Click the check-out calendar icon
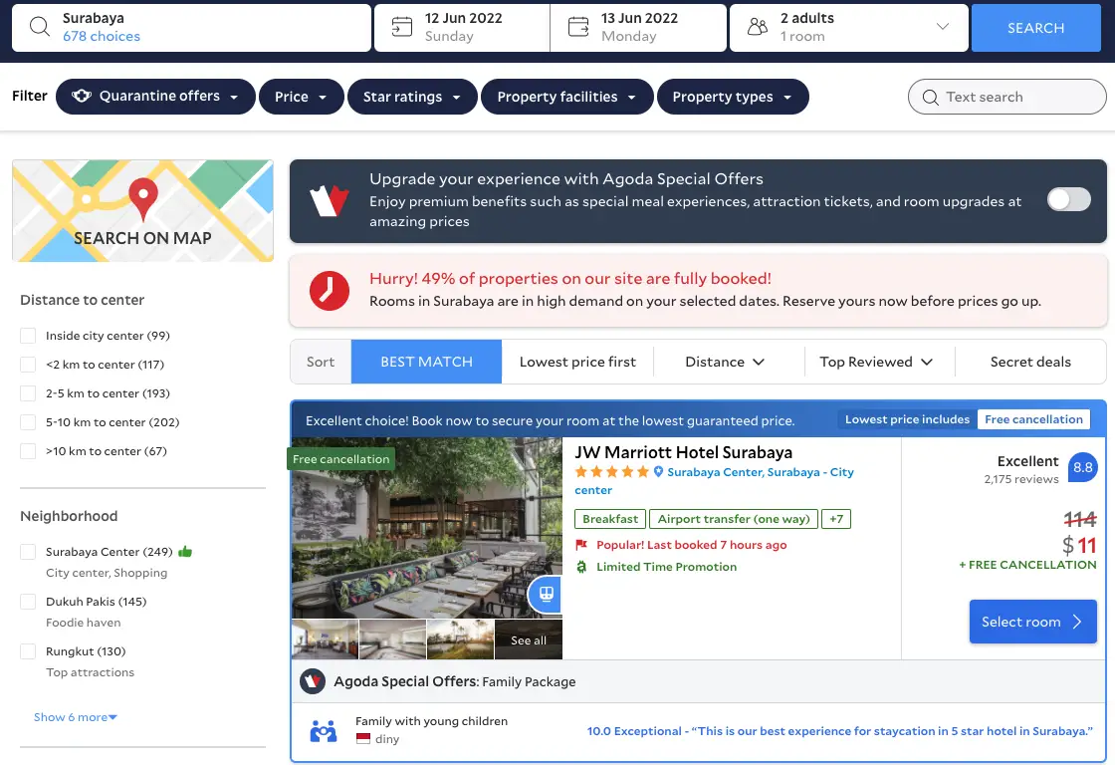 click(x=578, y=27)
